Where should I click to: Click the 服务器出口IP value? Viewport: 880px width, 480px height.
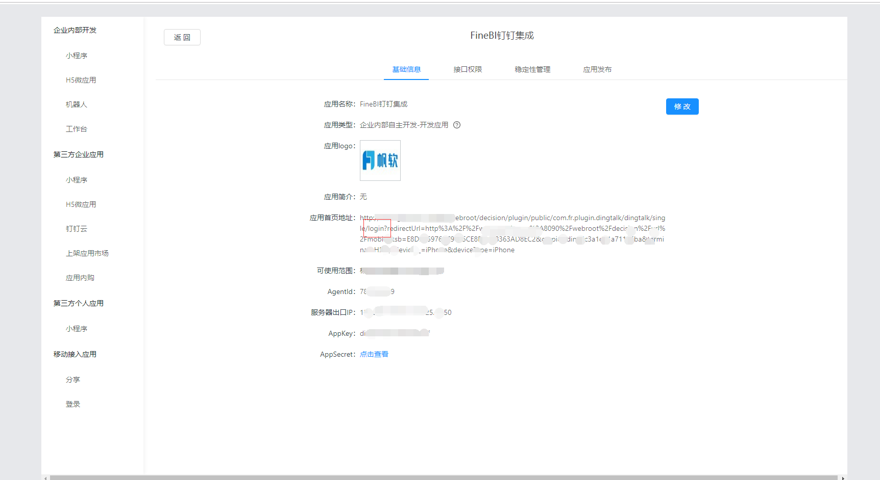pos(406,312)
